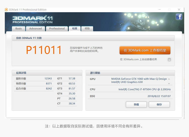Click the 图形分数 label
This screenshot has width=189, height=137.
click(x=21, y=78)
